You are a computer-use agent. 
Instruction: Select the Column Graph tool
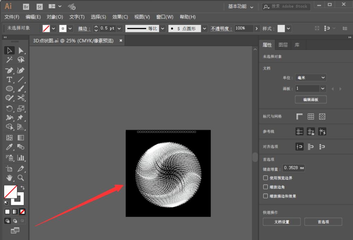21,158
